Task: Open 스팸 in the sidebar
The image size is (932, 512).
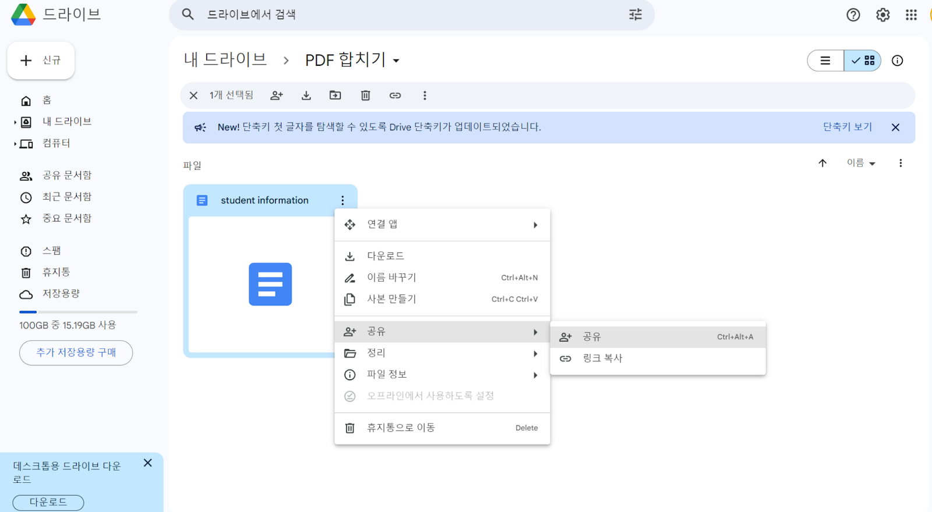Action: coord(51,251)
